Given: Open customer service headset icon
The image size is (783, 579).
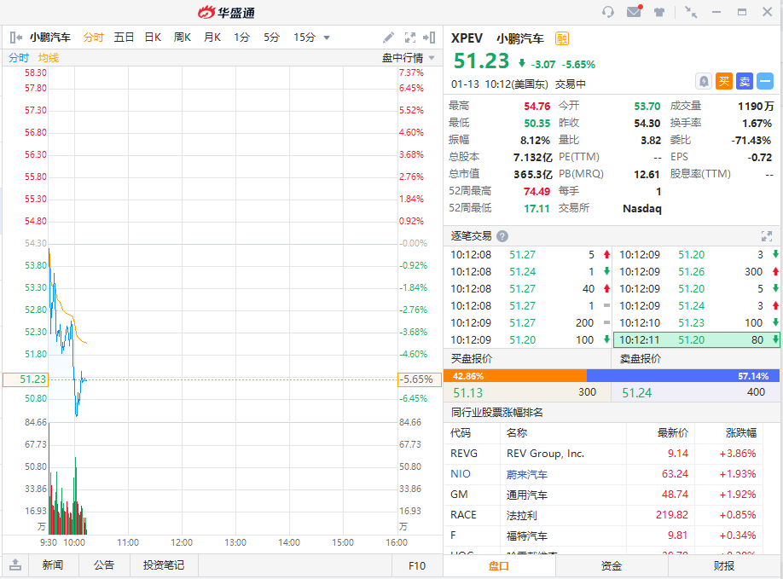Looking at the screenshot, I should tap(608, 12).
